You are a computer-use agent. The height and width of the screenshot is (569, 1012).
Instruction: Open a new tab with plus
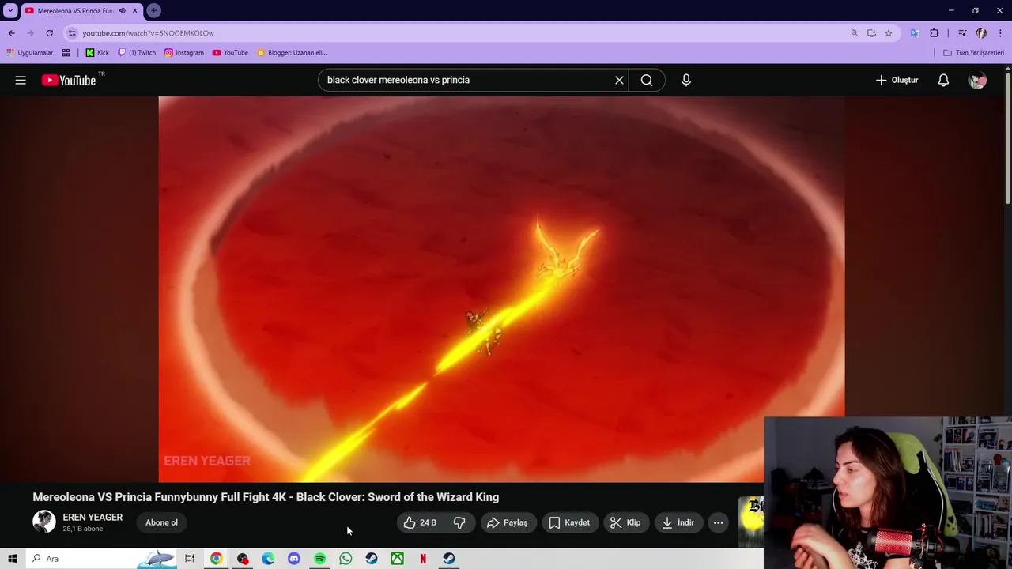tap(153, 10)
